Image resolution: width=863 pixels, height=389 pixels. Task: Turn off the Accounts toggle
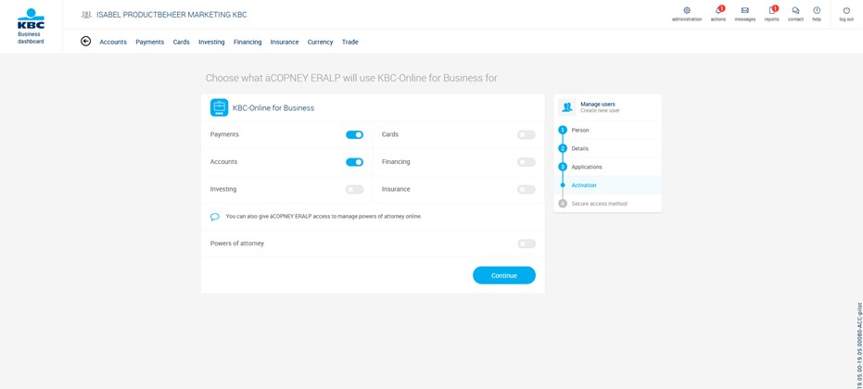[x=354, y=162]
